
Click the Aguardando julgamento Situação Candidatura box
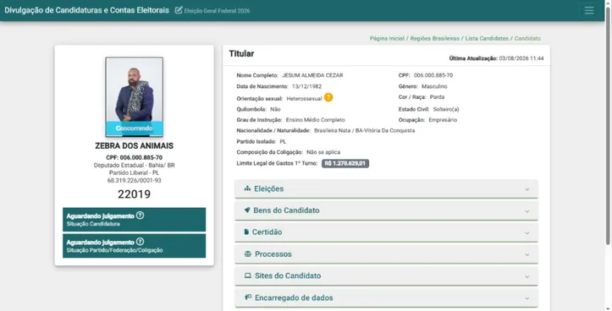[x=135, y=220]
